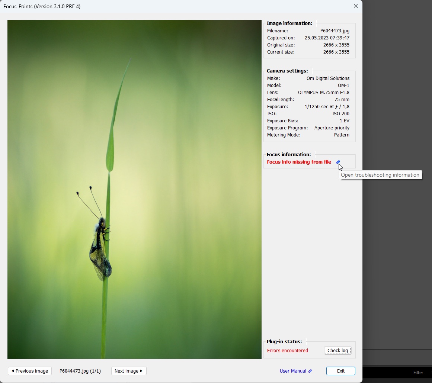The height and width of the screenshot is (383, 432).
Task: Click the 'Camera settings:' section header
Action: point(287,71)
